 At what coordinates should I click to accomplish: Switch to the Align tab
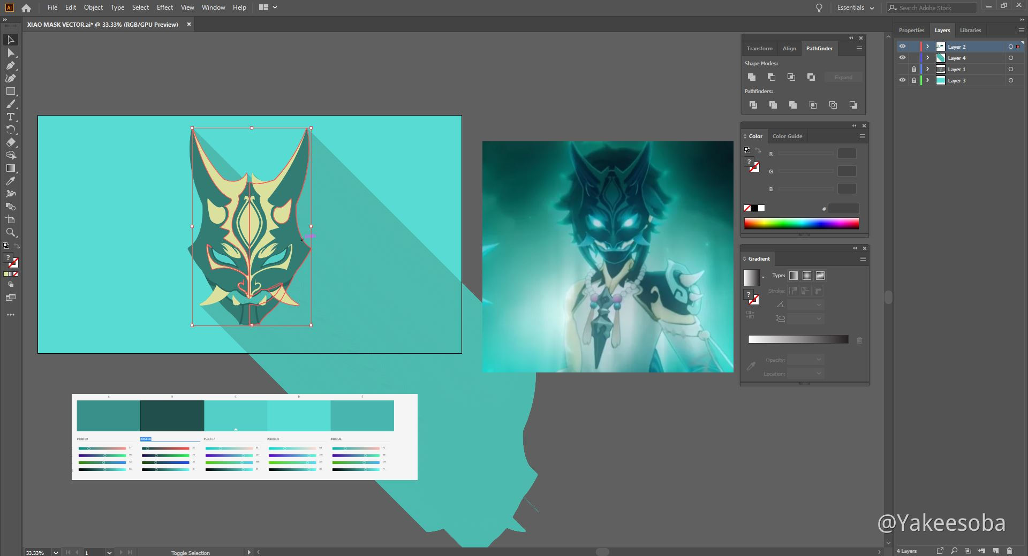click(x=789, y=49)
